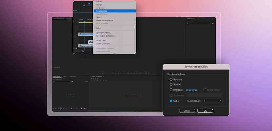
Task: Open Speed/Duration... option
Action: pos(104,33)
